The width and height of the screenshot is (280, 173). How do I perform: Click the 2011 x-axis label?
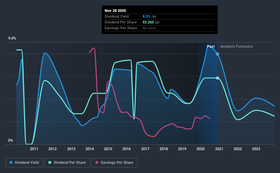pos(34,149)
